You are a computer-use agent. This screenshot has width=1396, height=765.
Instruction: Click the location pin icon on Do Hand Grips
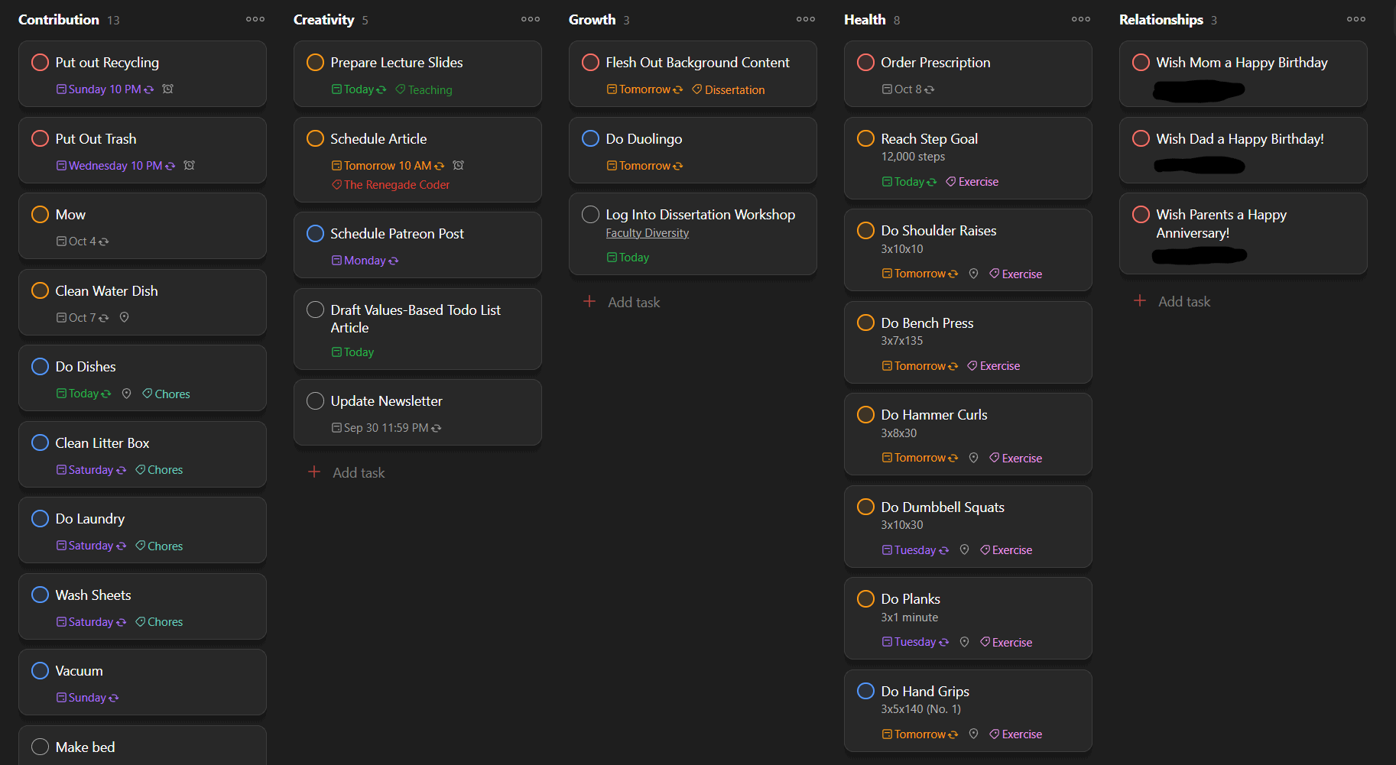click(x=973, y=734)
